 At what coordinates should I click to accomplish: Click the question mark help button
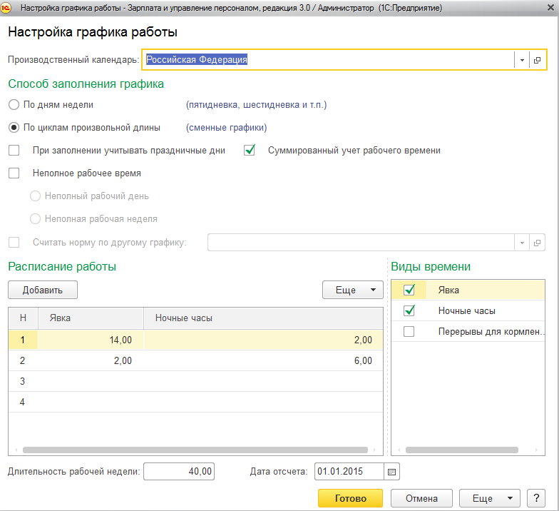coord(535,498)
